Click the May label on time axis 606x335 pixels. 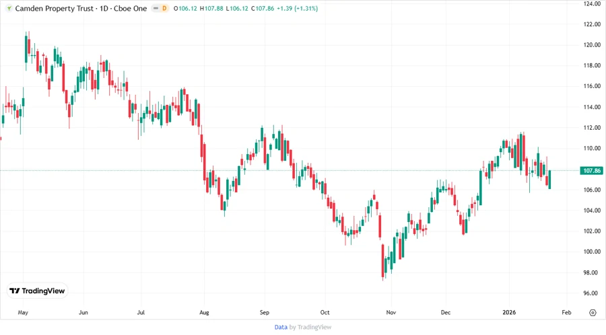click(x=23, y=312)
